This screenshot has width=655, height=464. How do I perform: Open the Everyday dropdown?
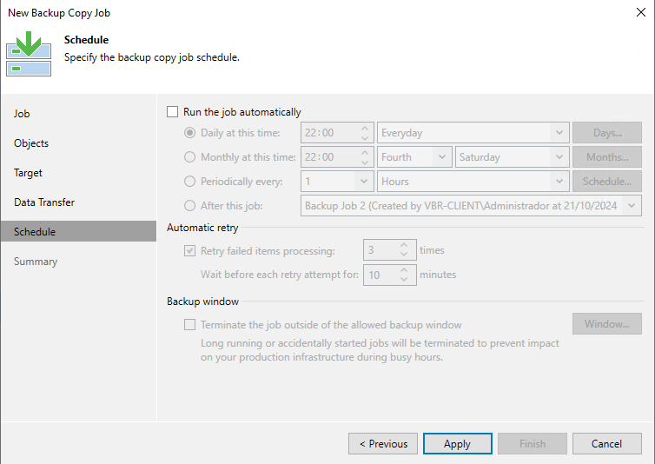coord(473,133)
